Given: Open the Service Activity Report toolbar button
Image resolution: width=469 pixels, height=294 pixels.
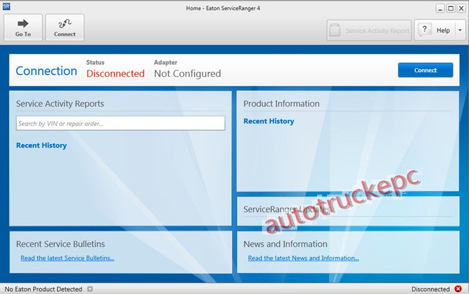Looking at the screenshot, I should click(369, 30).
